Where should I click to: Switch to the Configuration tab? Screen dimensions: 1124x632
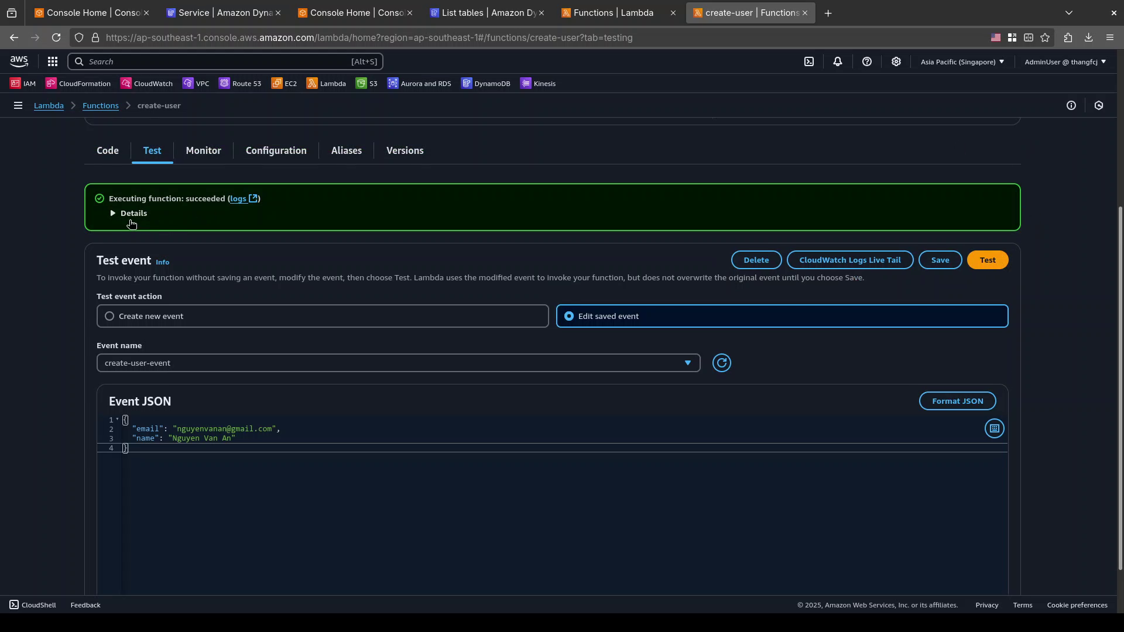coord(276,150)
